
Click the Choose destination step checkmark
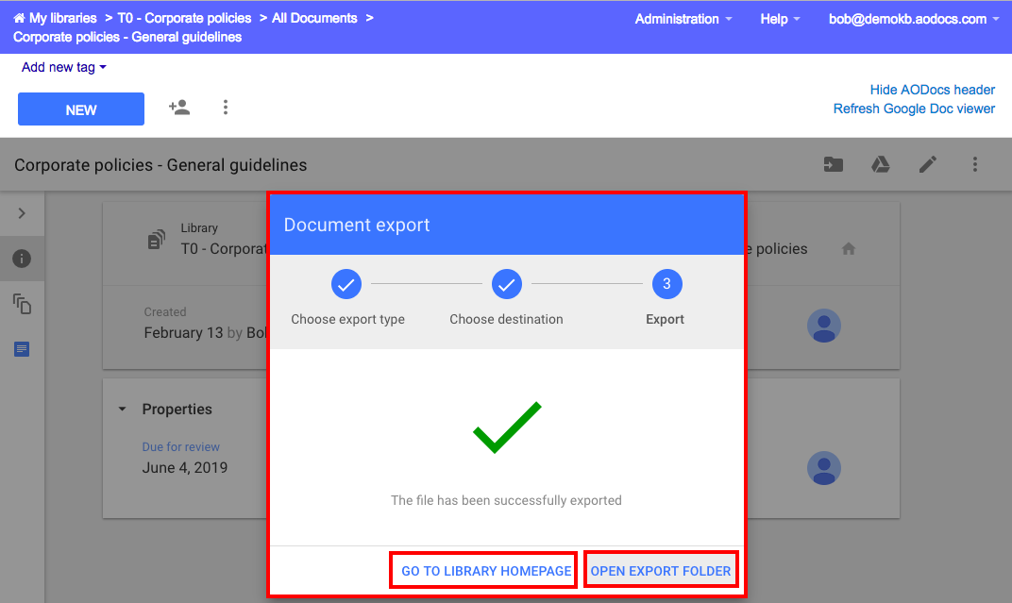click(x=507, y=284)
